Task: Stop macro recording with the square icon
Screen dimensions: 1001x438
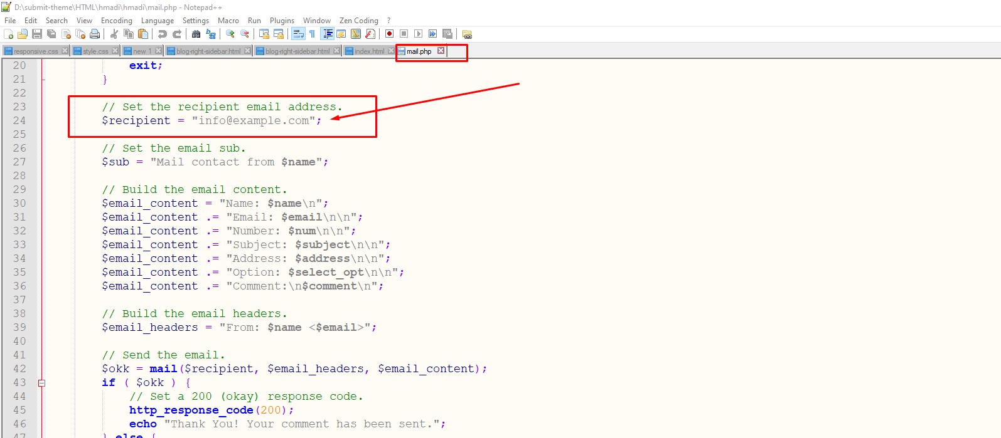Action: (404, 34)
